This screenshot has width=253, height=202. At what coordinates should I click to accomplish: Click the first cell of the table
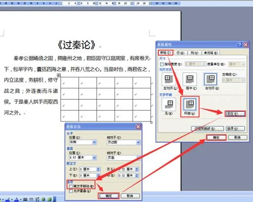pyautogui.click(x=69, y=83)
